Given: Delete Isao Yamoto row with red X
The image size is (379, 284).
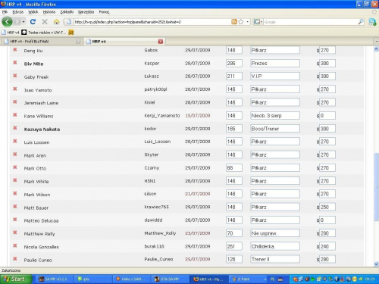Looking at the screenshot, I should click(15, 89).
